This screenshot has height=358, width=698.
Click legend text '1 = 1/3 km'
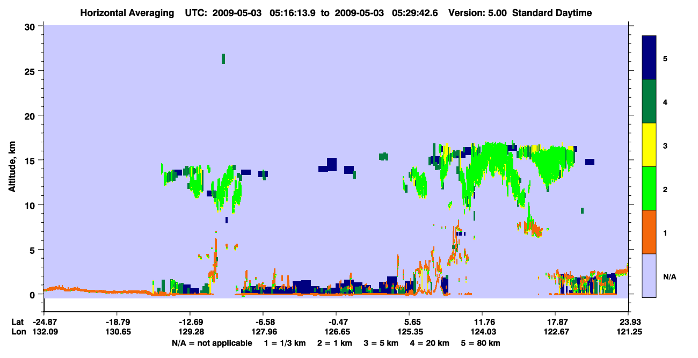[285, 343]
